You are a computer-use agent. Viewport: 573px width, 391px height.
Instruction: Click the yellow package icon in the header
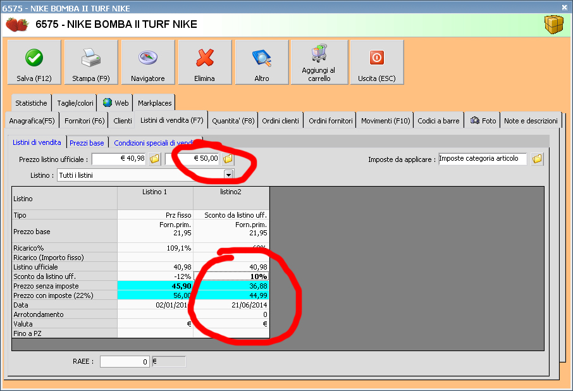tap(553, 25)
